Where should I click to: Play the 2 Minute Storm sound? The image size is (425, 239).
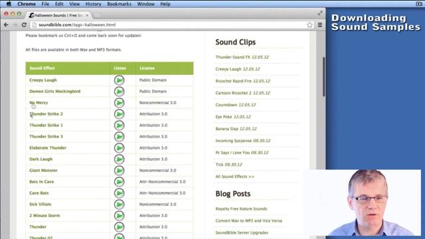[x=119, y=216]
